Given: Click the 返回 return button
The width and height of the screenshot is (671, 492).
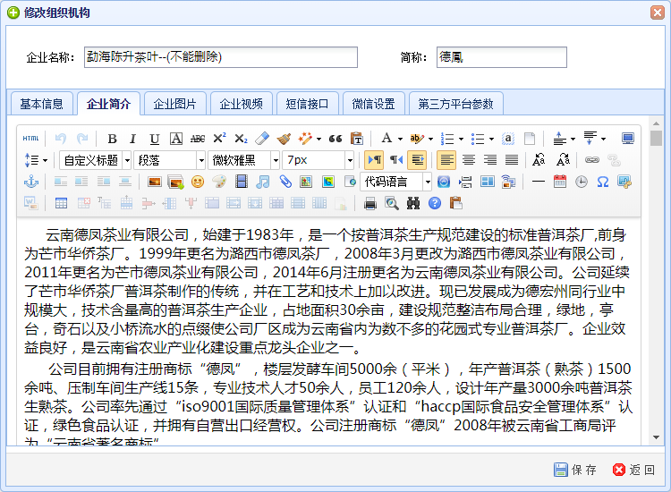Looking at the screenshot, I should click(x=633, y=470).
